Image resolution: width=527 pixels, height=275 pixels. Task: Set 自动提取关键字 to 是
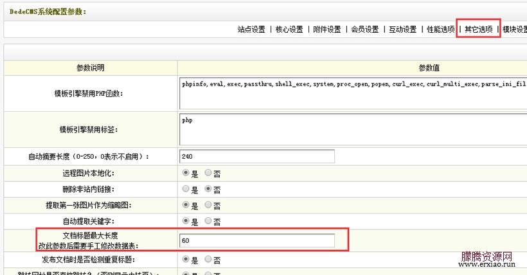click(x=186, y=221)
